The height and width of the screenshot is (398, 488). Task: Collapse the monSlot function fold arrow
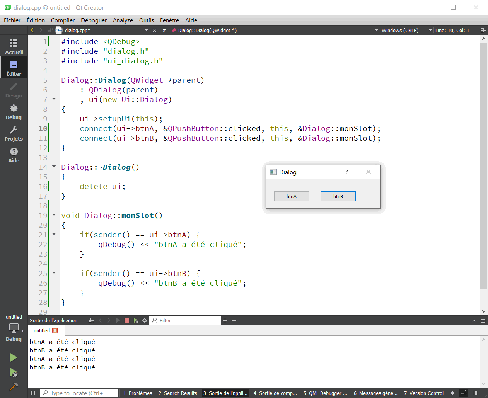coord(54,215)
